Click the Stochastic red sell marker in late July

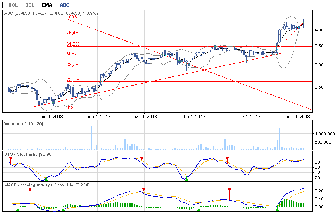(x=228, y=159)
